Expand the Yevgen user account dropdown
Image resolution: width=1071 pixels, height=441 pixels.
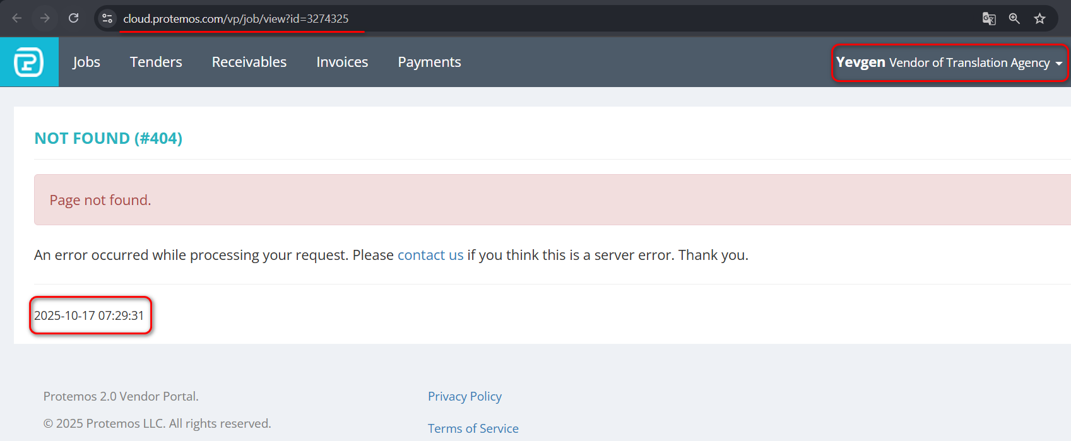coord(949,62)
